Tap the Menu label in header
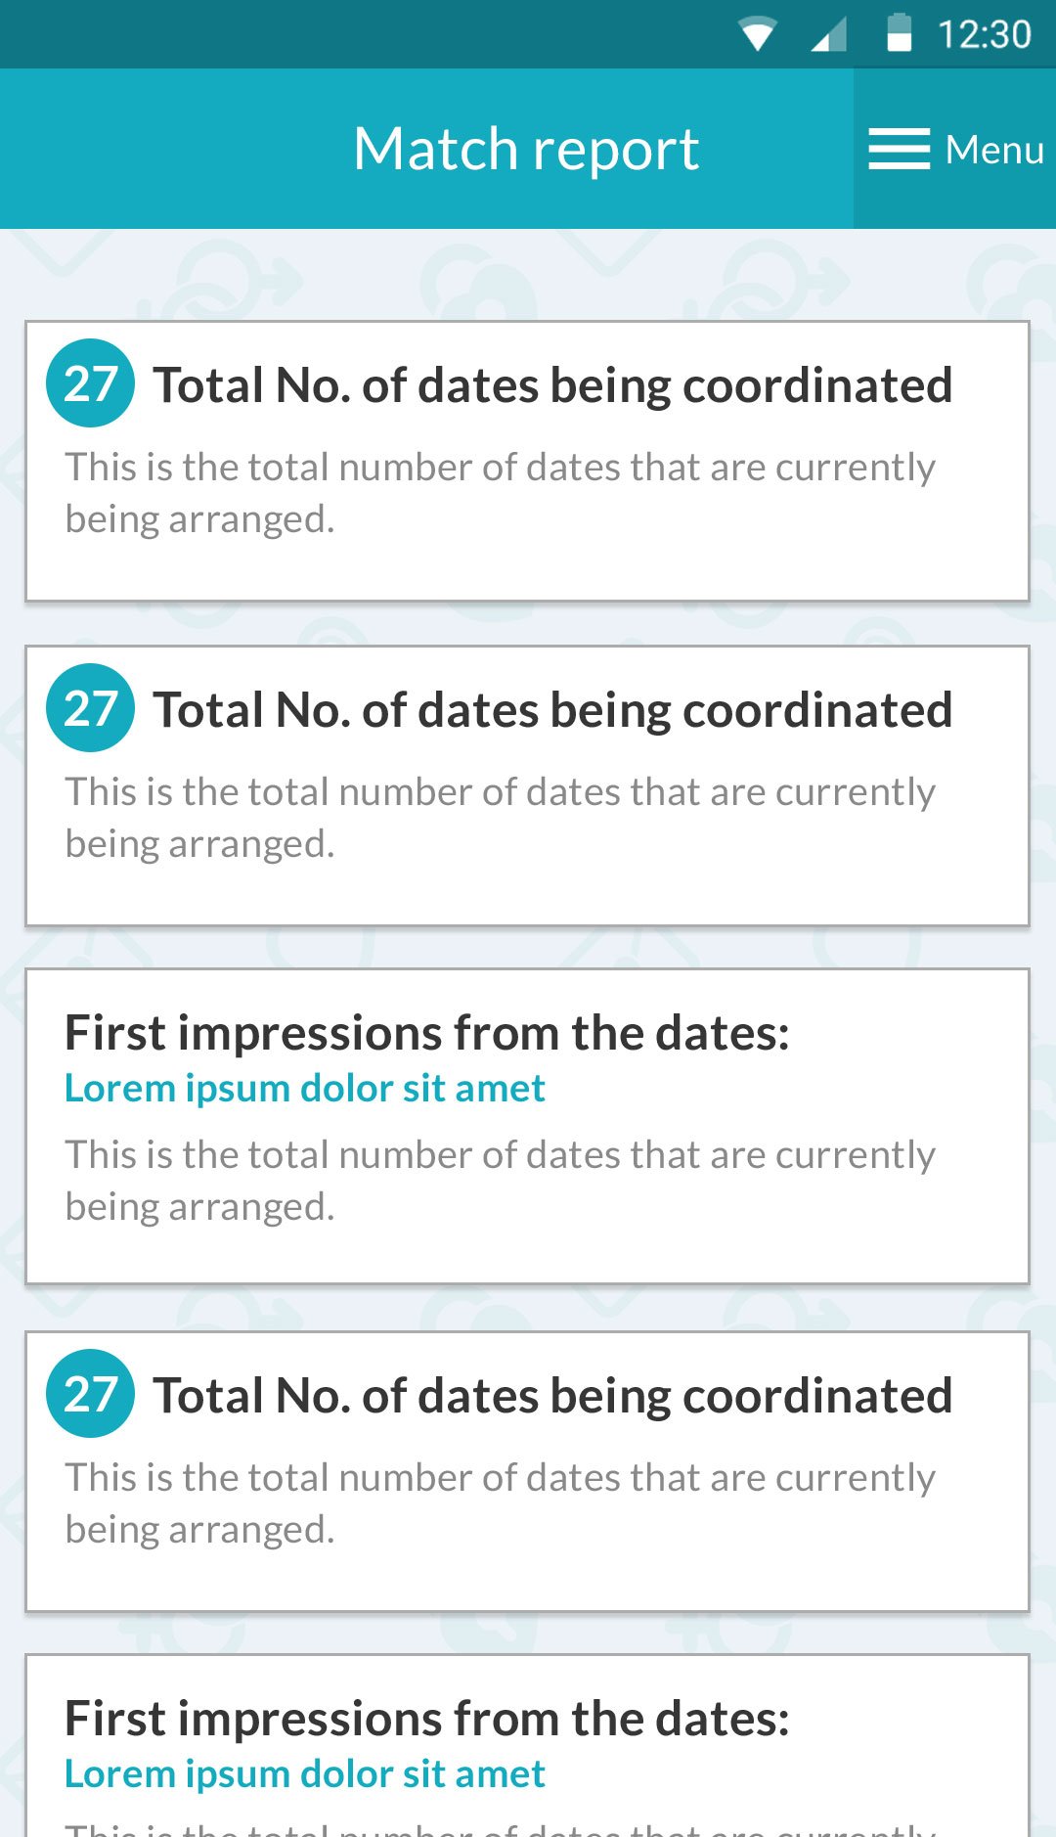This screenshot has width=1056, height=1837. (994, 150)
